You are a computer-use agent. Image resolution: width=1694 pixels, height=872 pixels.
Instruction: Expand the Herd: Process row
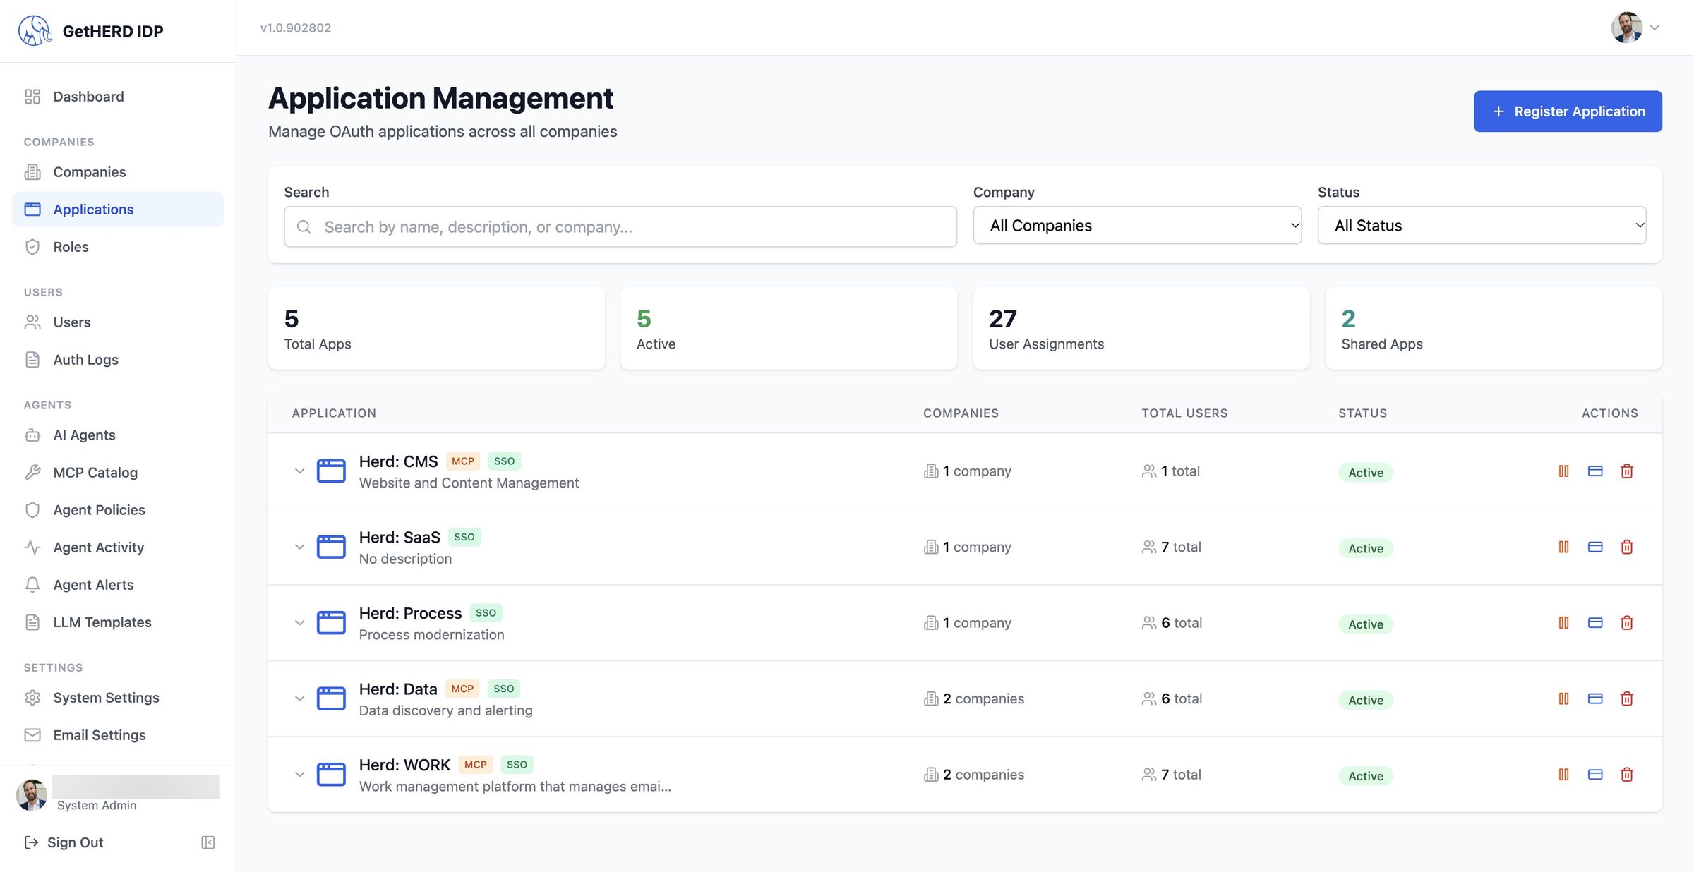click(x=299, y=622)
